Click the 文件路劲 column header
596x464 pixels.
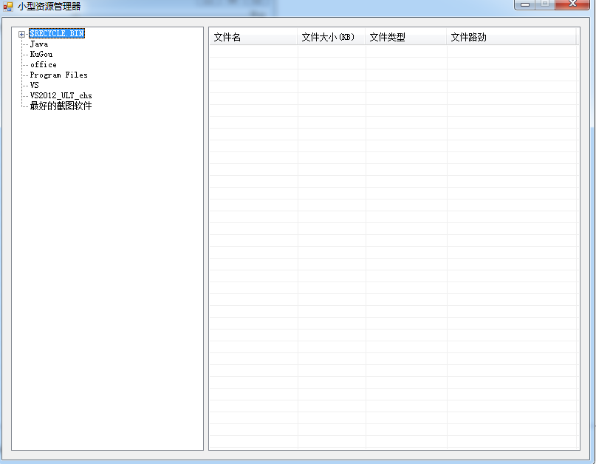[511, 37]
